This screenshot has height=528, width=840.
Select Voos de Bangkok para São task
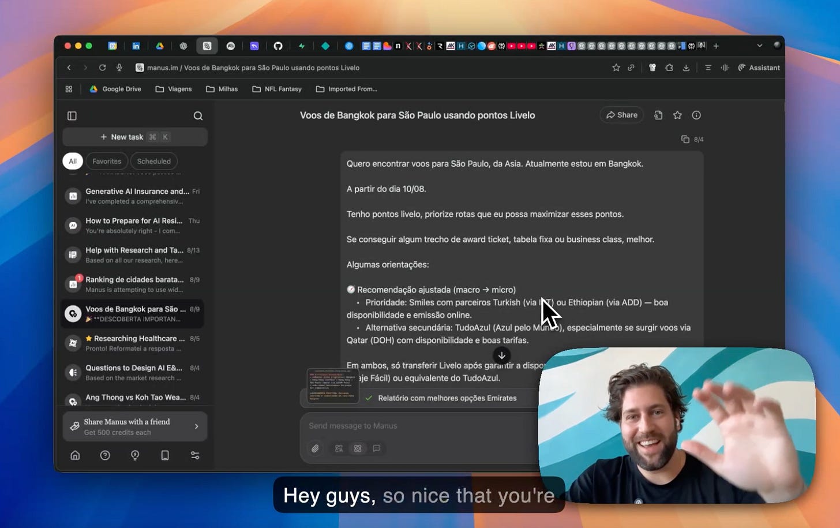pos(133,314)
